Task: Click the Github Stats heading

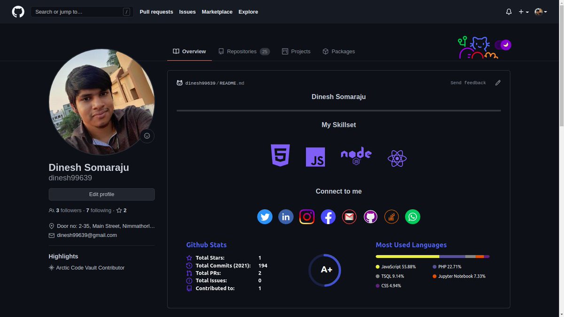Action: click(x=206, y=245)
